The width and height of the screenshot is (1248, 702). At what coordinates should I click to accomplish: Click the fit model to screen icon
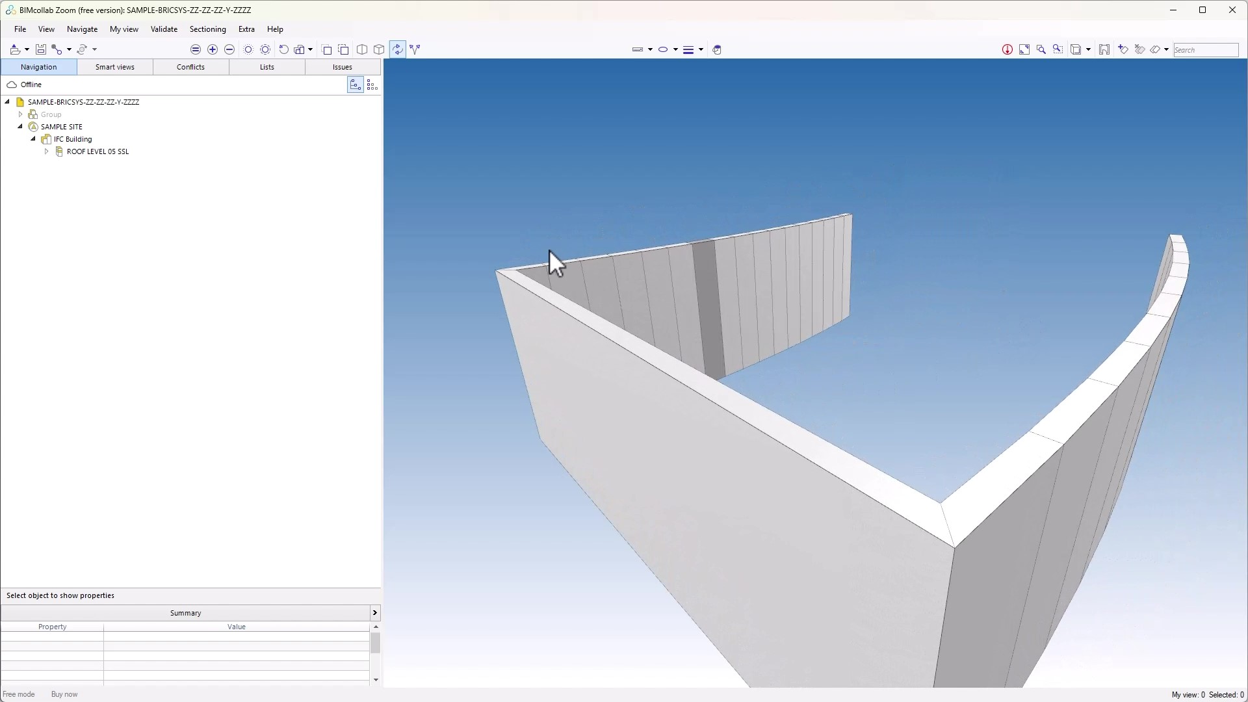(1024, 49)
